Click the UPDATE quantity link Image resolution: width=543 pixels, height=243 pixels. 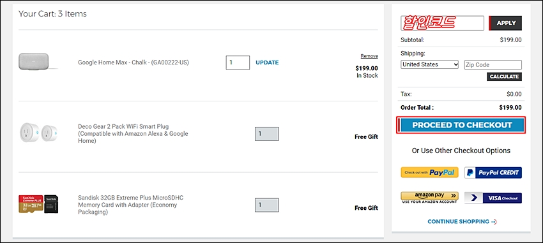(267, 63)
